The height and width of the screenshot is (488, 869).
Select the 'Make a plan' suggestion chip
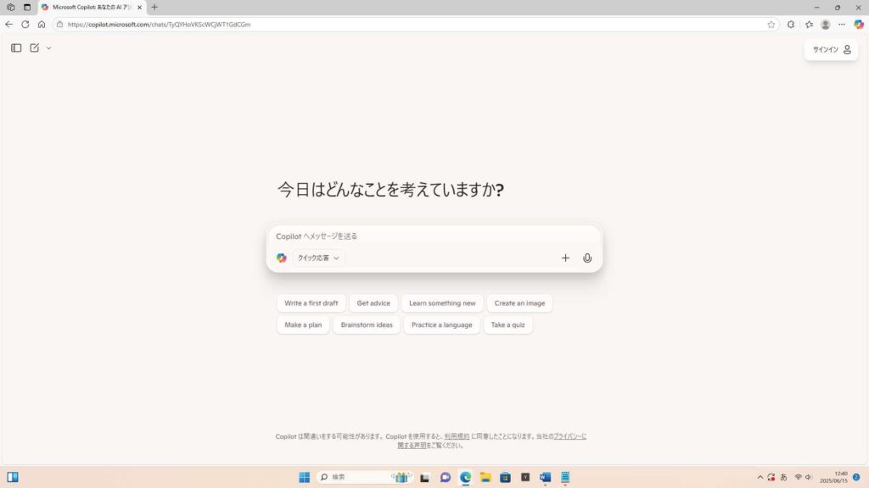tap(303, 324)
